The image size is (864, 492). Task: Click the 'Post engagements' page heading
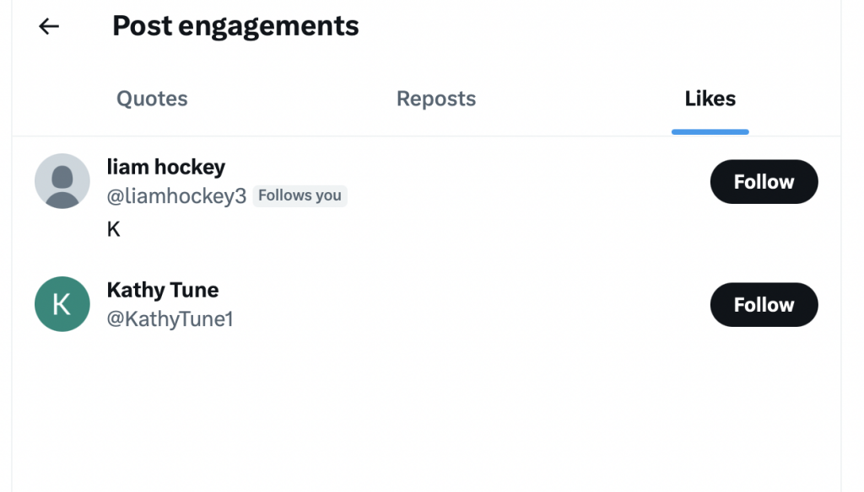(235, 26)
